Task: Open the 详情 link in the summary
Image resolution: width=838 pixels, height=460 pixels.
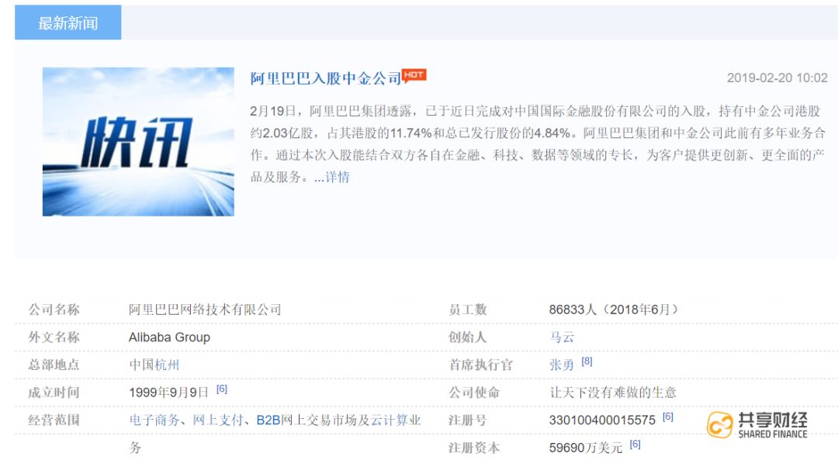Action: 338,177
